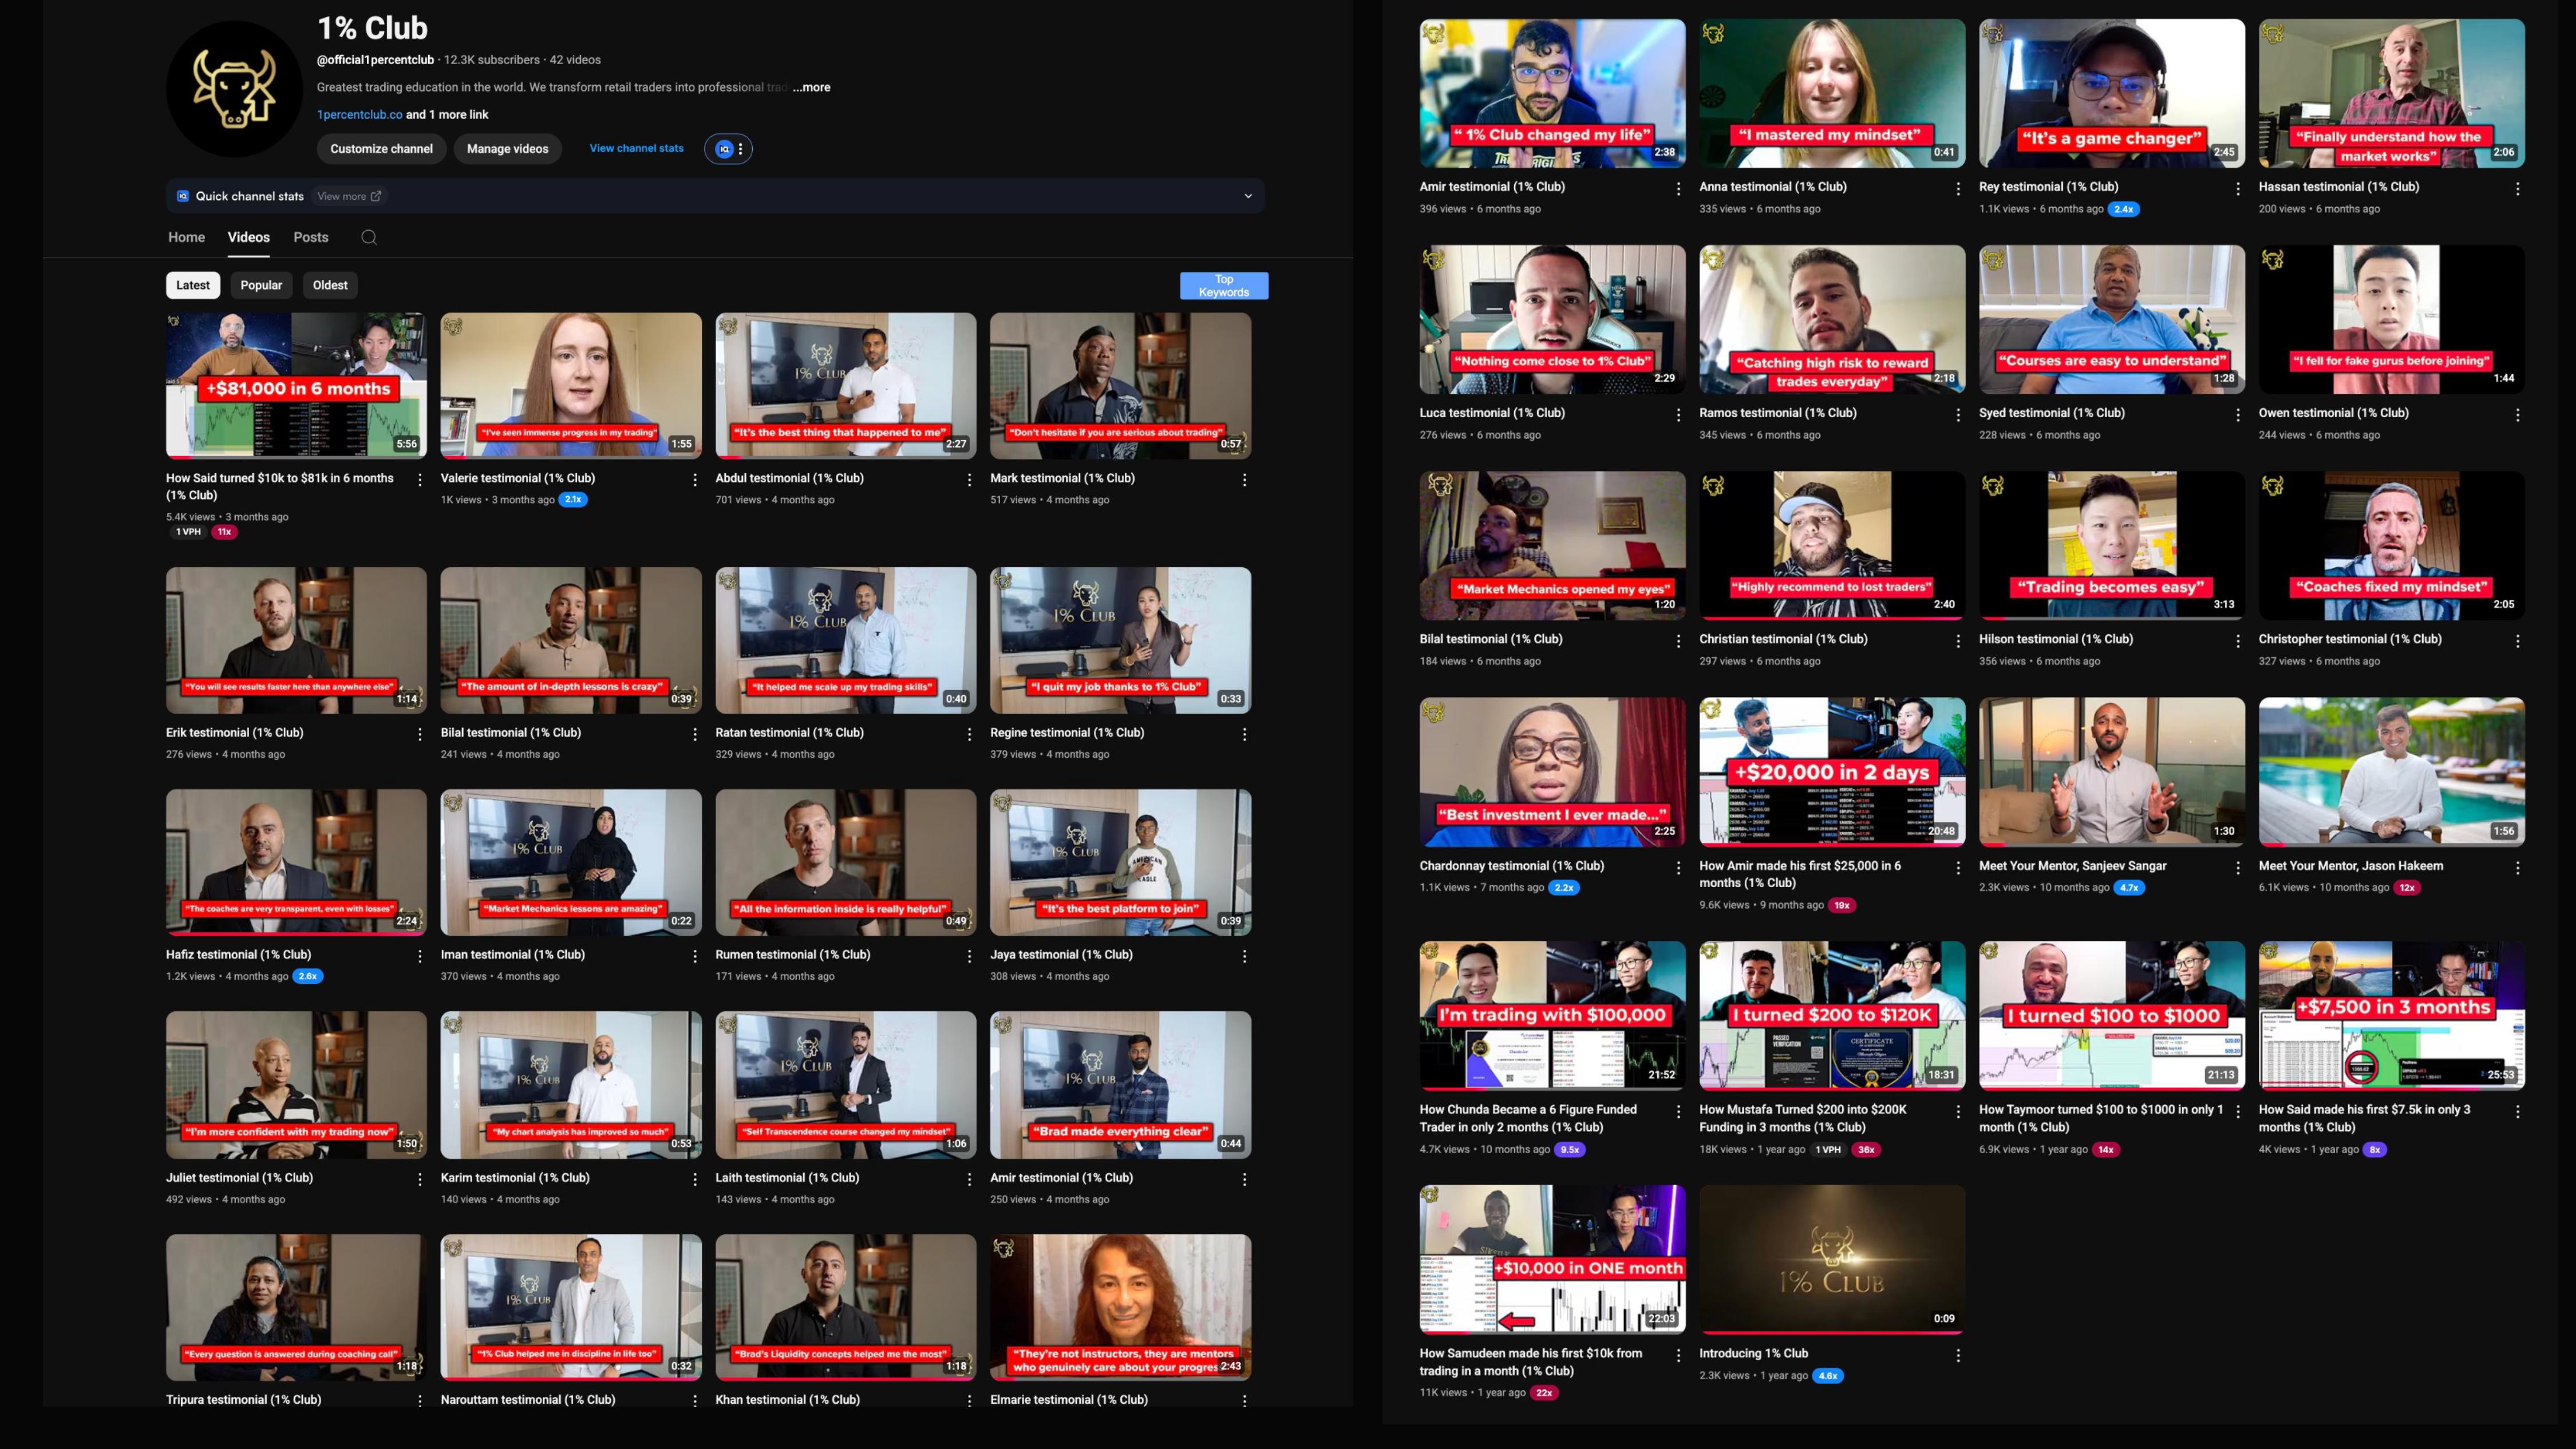Click the 1% Club bull channel avatar
The height and width of the screenshot is (1449, 2576).
coord(234,89)
